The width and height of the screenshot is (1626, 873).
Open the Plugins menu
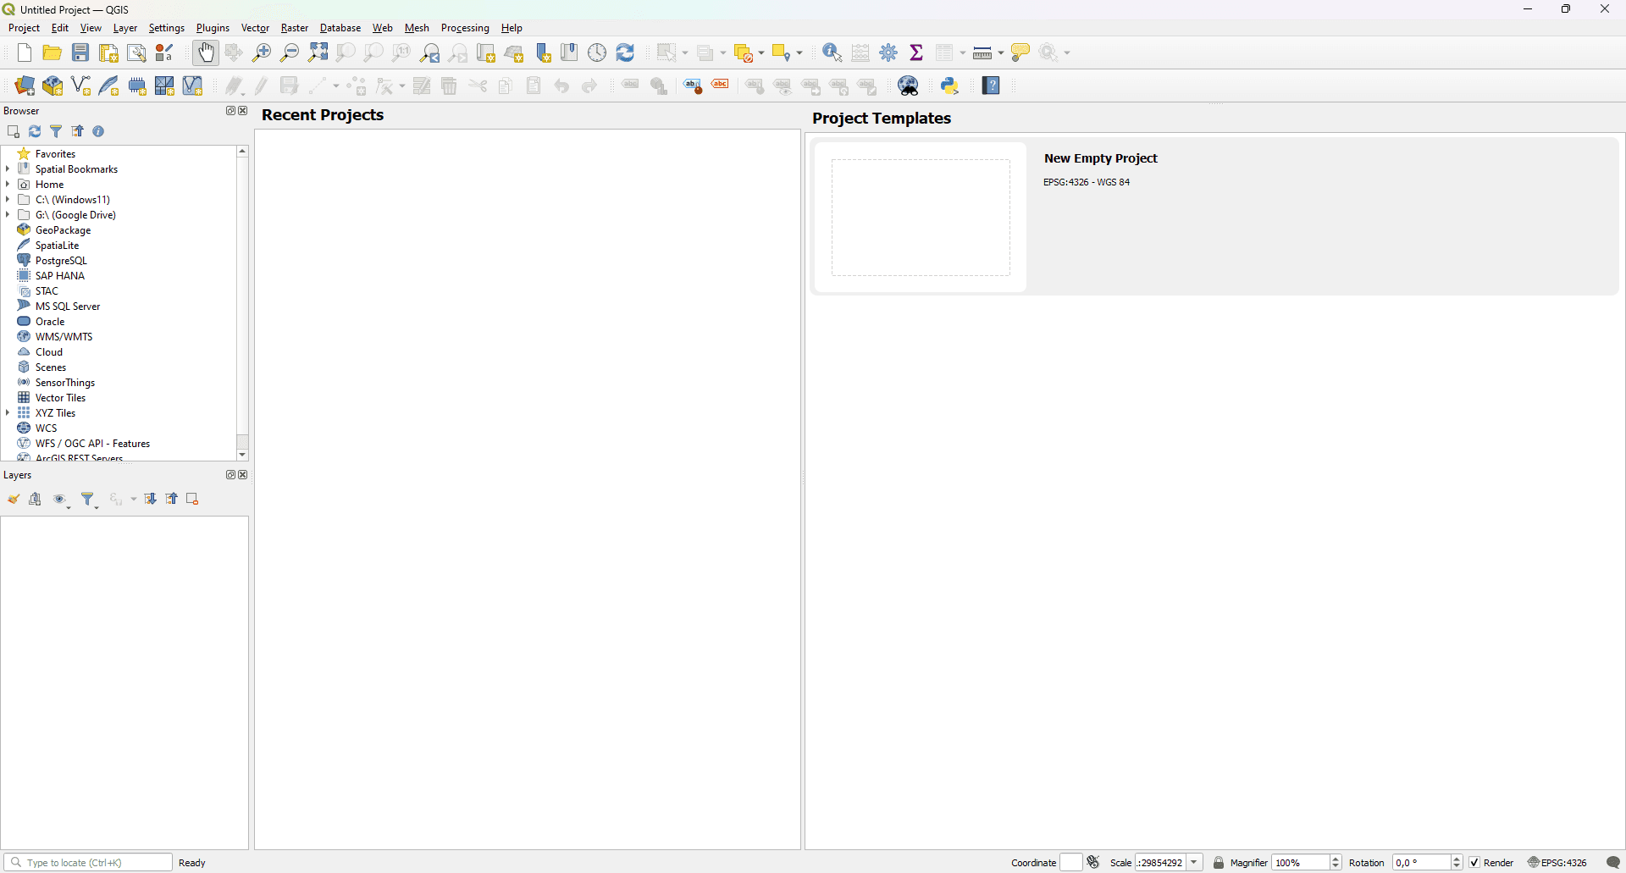click(213, 28)
